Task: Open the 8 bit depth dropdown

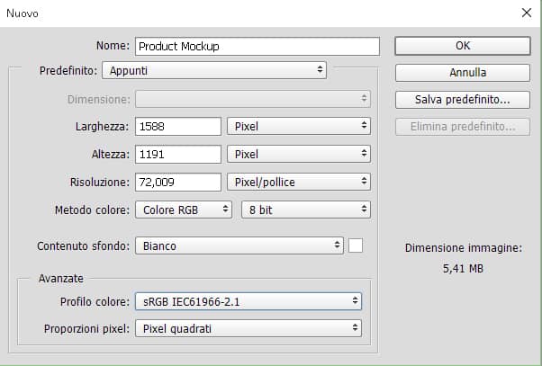Action: pyautogui.click(x=305, y=210)
